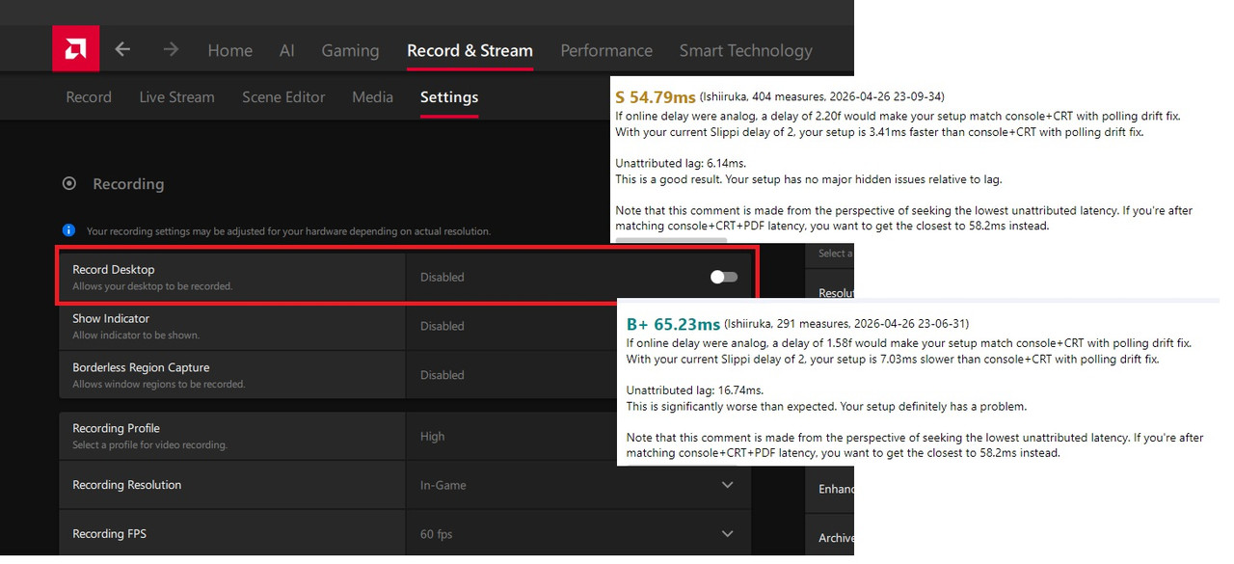
Task: Click the Borderless Region Capture 'Disabled' status
Action: (443, 375)
